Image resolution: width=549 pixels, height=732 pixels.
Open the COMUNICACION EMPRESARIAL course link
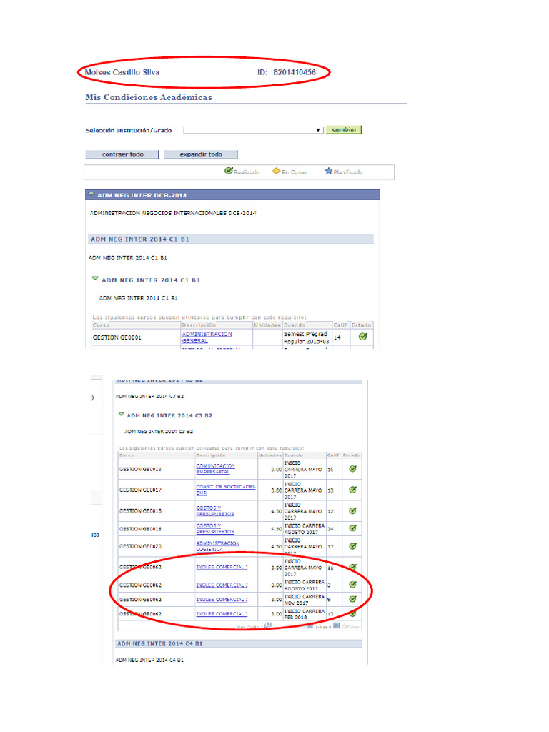pos(216,469)
